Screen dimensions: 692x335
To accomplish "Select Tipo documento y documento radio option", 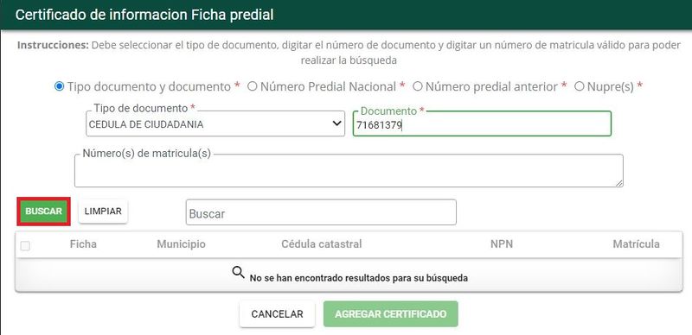I will coord(59,86).
